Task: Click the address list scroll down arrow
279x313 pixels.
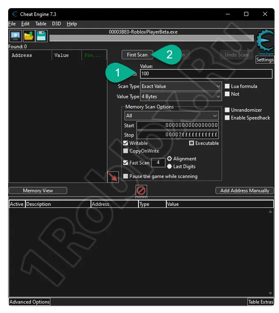Action: click(x=270, y=293)
